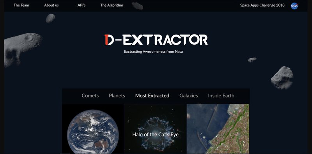Click Space Apps Challenge 2018 link
The image size is (312, 154).
pyautogui.click(x=262, y=5)
